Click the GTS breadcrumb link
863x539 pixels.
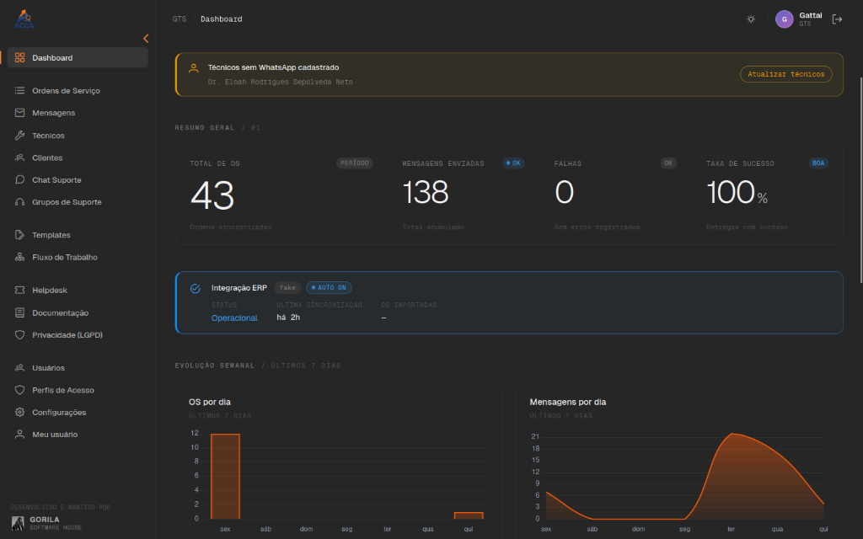[180, 19]
